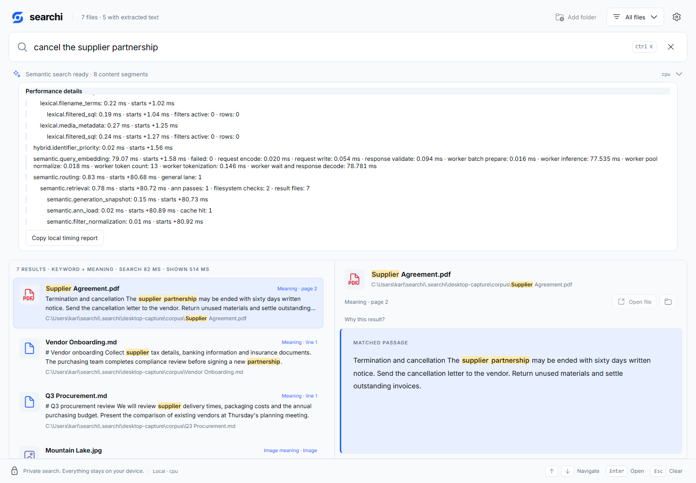
Task: Click "Image meaning · Image" label
Action: 290,451
